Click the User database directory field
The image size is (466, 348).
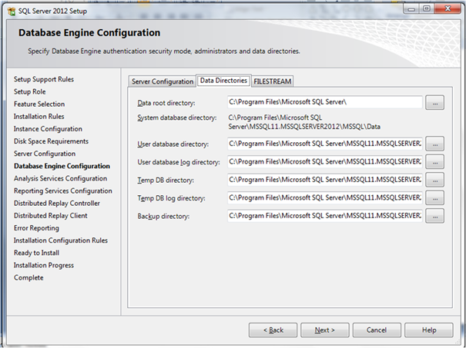pyautogui.click(x=325, y=144)
